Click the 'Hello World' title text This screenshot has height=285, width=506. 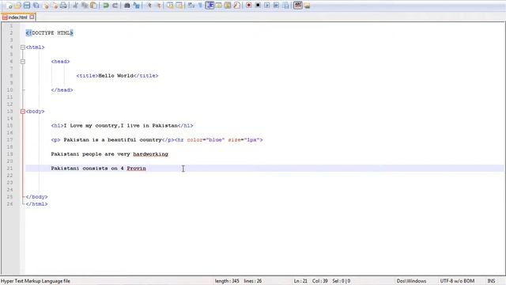[115, 76]
